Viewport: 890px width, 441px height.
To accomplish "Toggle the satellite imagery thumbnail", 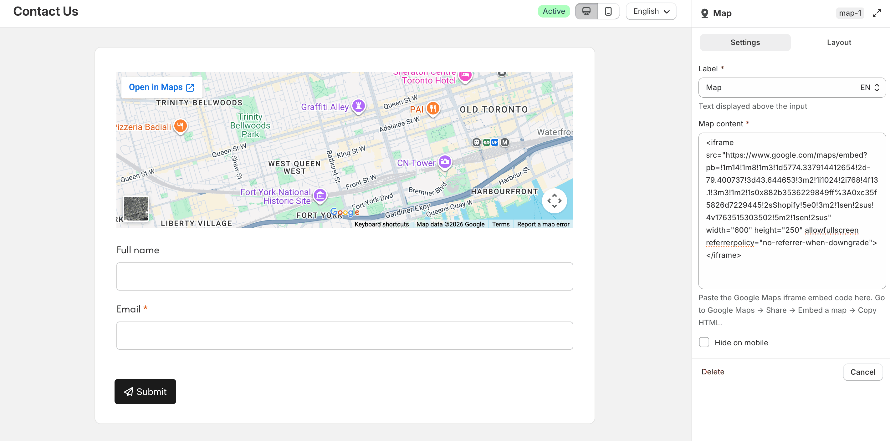I will (x=136, y=209).
